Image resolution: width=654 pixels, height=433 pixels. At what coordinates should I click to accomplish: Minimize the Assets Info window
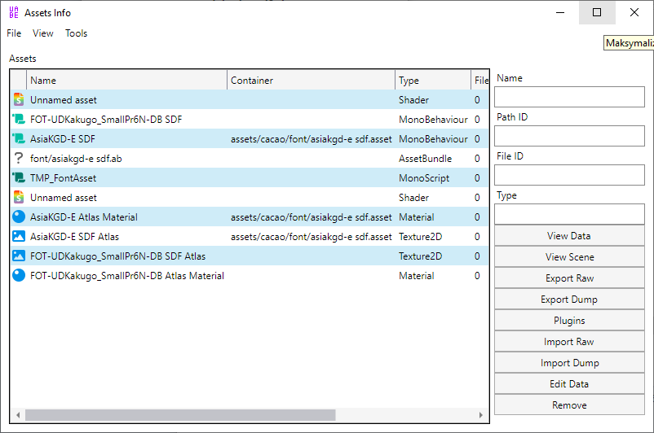point(560,12)
